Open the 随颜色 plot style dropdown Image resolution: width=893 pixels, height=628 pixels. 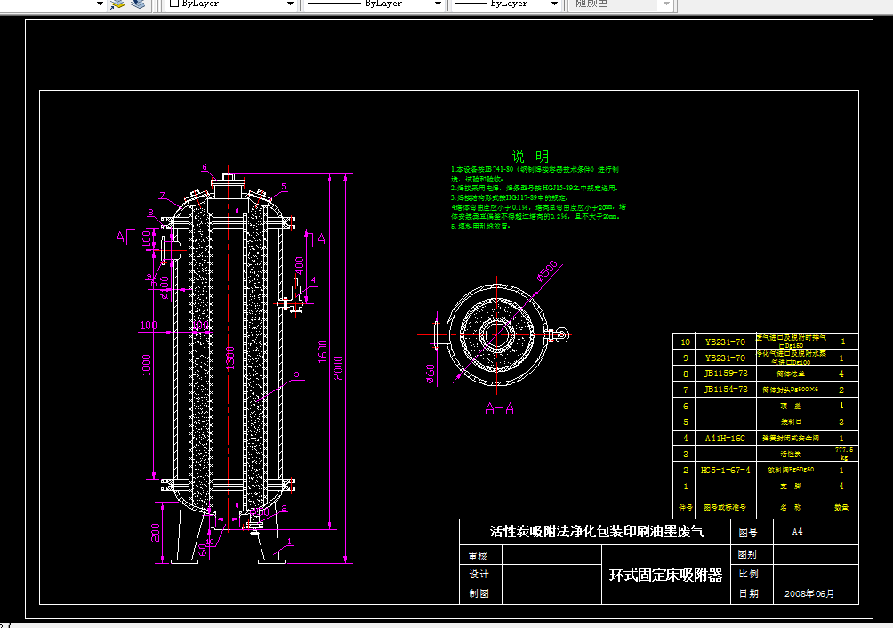click(x=666, y=4)
